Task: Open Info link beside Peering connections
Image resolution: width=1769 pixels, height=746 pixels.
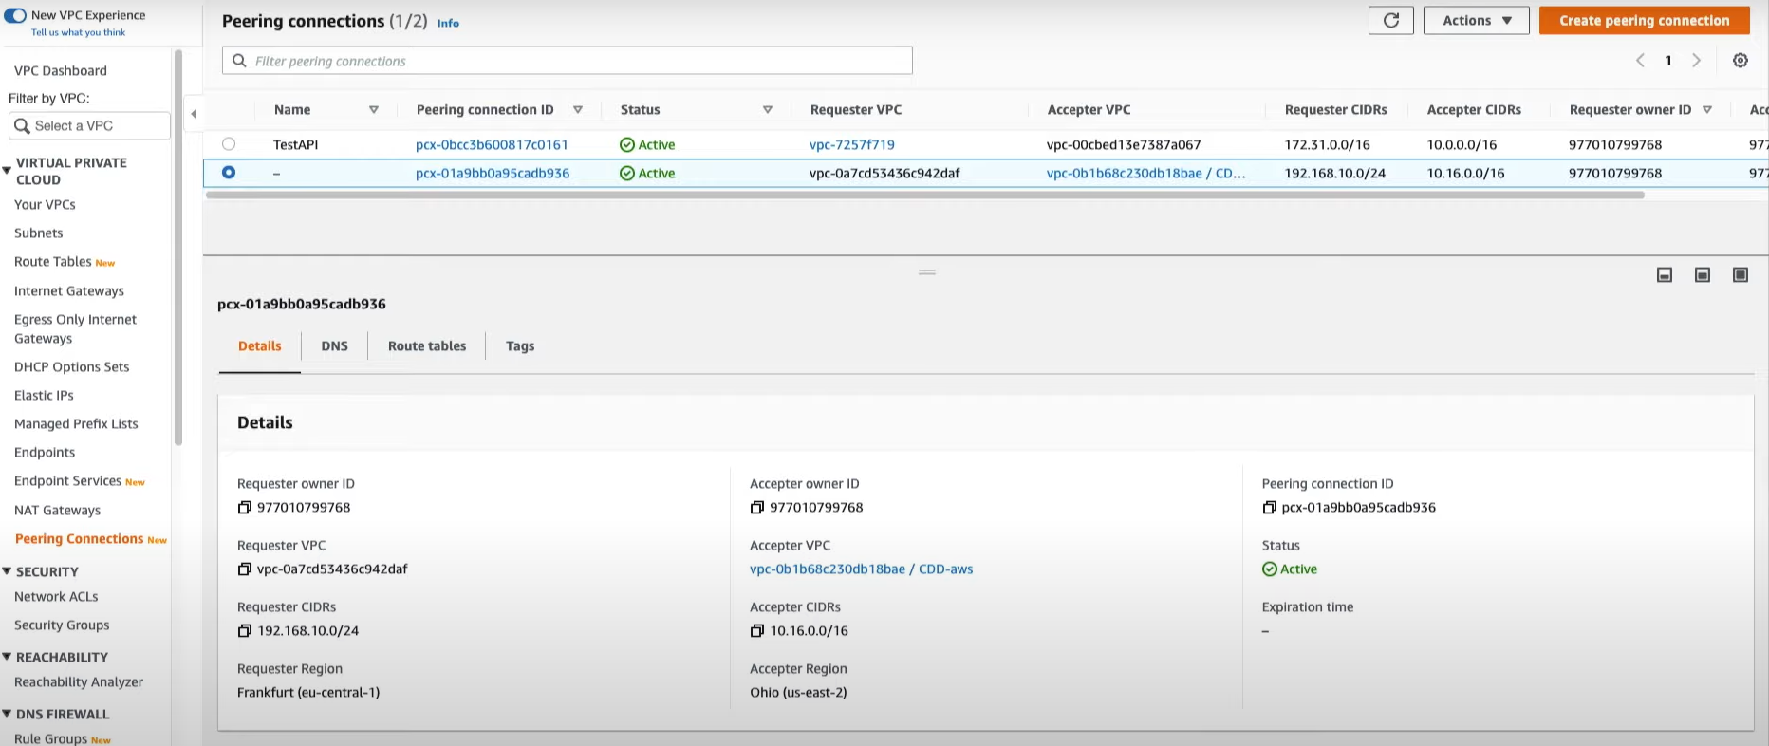Action: pyautogui.click(x=448, y=23)
